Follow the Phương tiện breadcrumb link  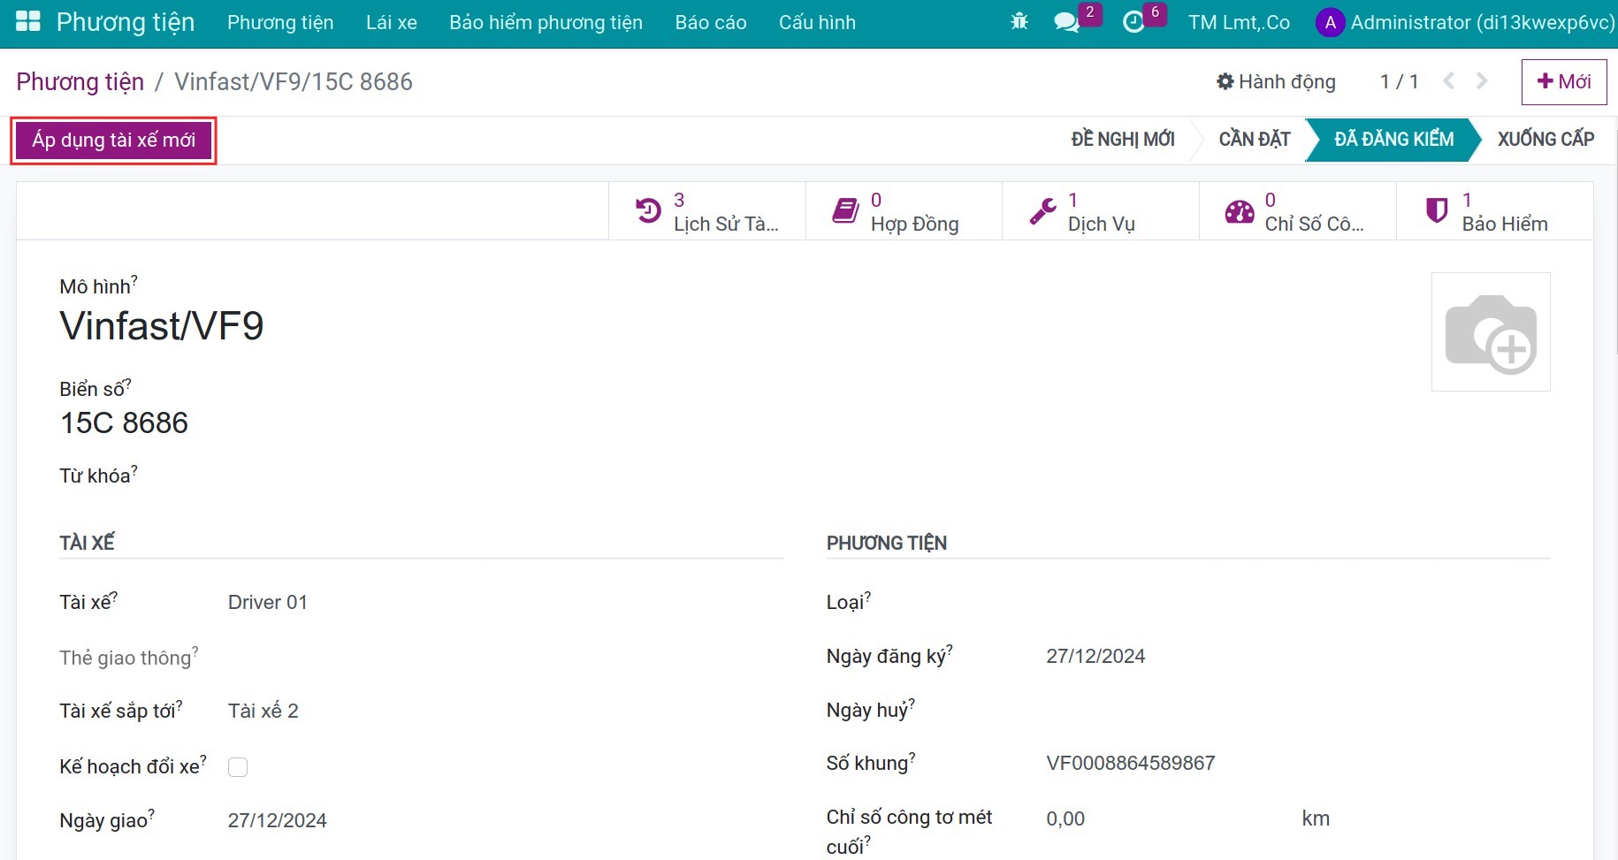[x=80, y=82]
